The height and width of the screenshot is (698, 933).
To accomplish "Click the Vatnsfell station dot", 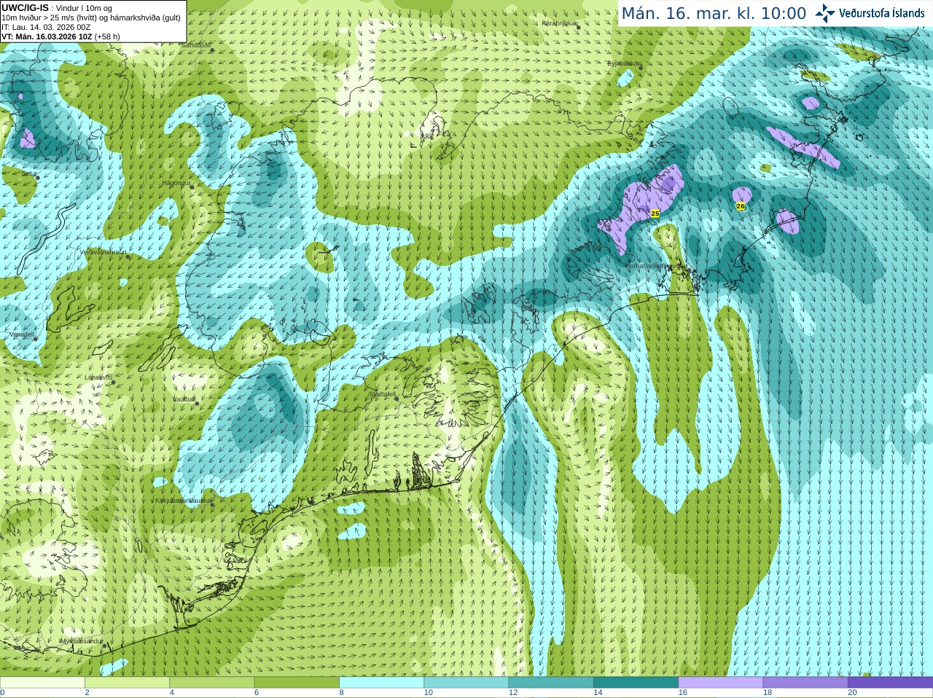I will 34,338.
